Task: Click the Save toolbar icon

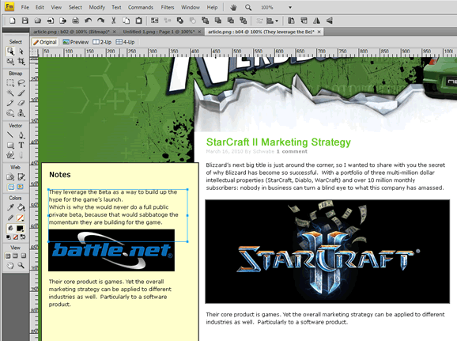Action: point(25,21)
